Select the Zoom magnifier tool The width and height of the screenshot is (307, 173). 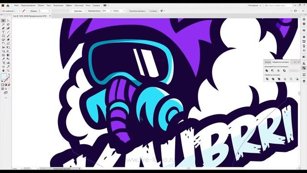8,71
